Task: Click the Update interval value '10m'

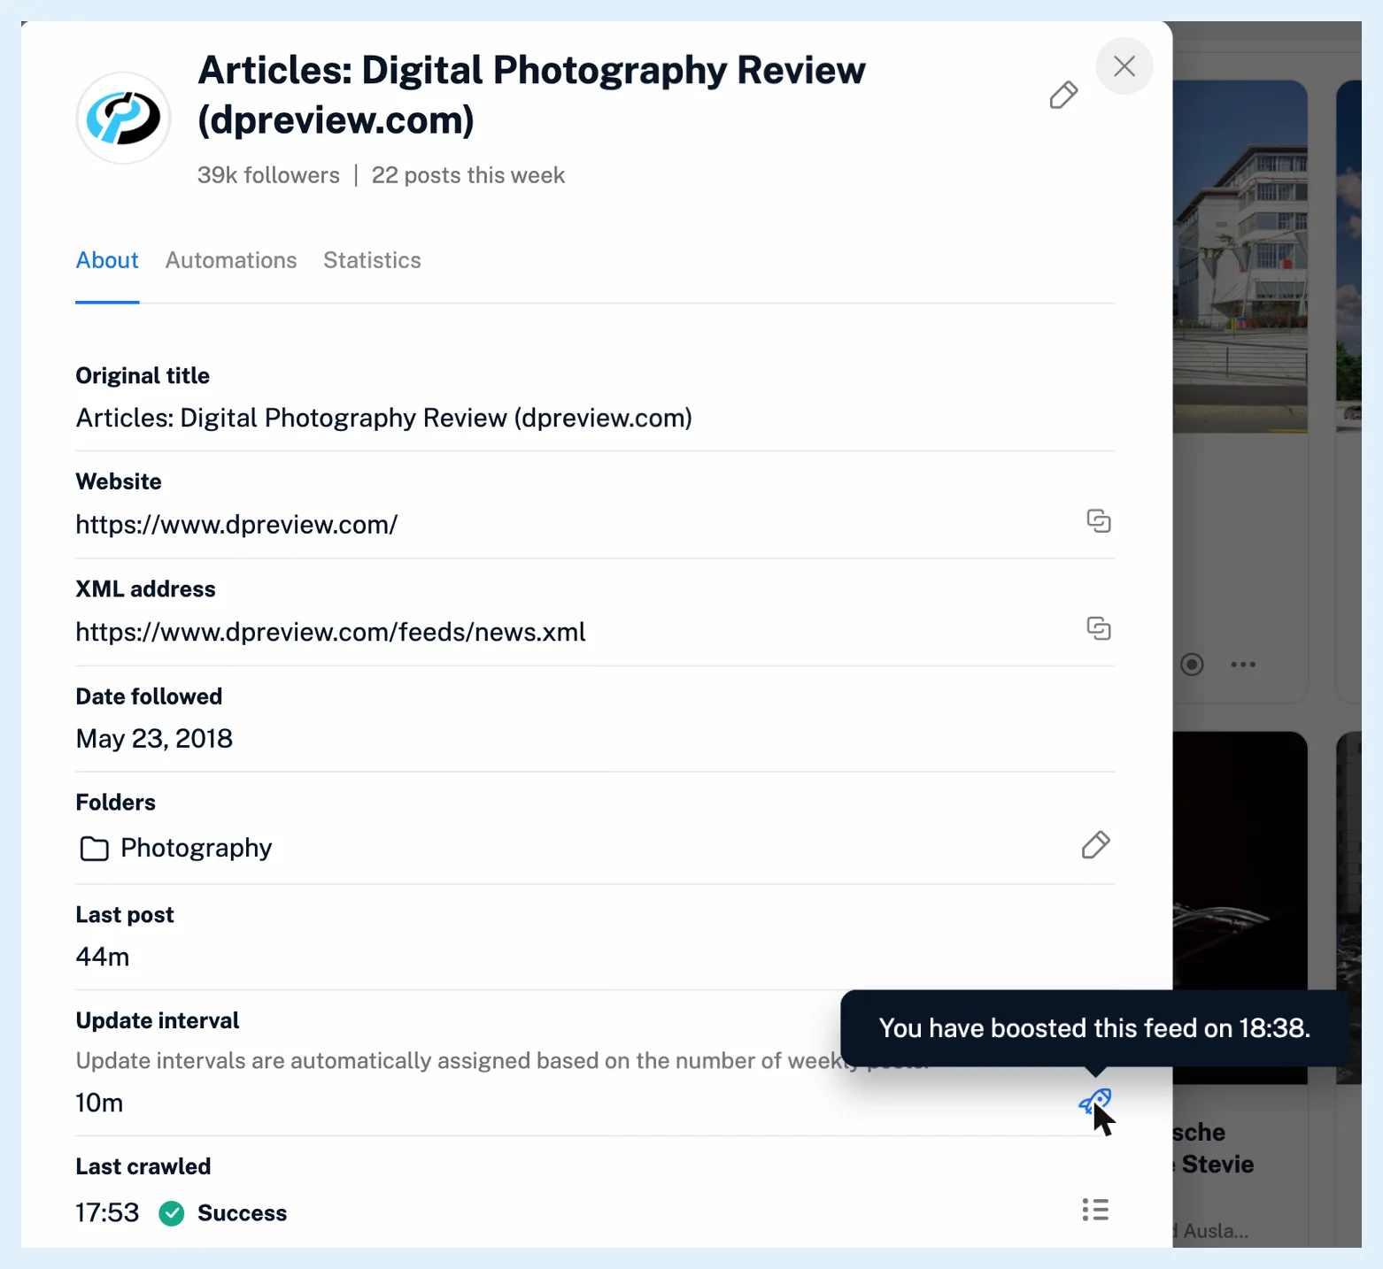Action: 99,1103
